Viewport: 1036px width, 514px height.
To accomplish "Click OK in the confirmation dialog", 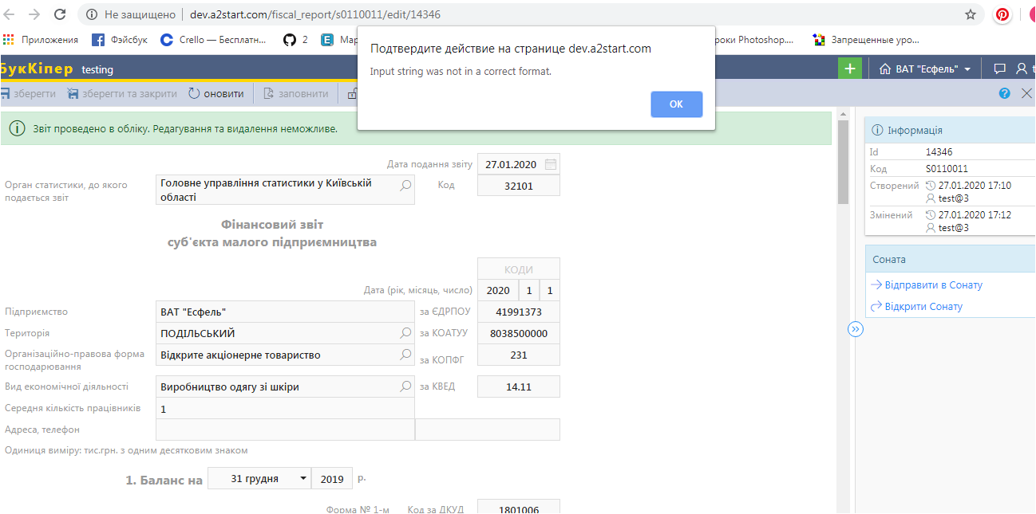I will point(676,104).
